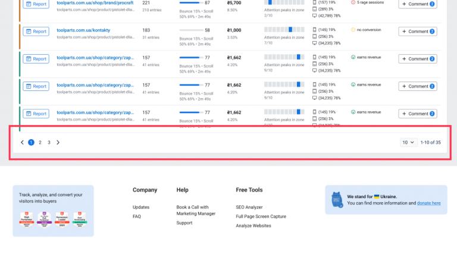Click the 'no conversion' label
The height and width of the screenshot is (257, 457).
(369, 30)
